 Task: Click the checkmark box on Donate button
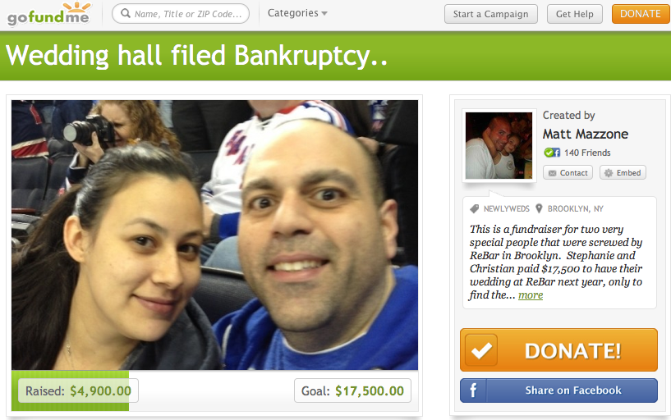point(481,350)
